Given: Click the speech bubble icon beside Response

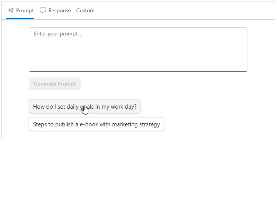Looking at the screenshot, I should [x=43, y=10].
